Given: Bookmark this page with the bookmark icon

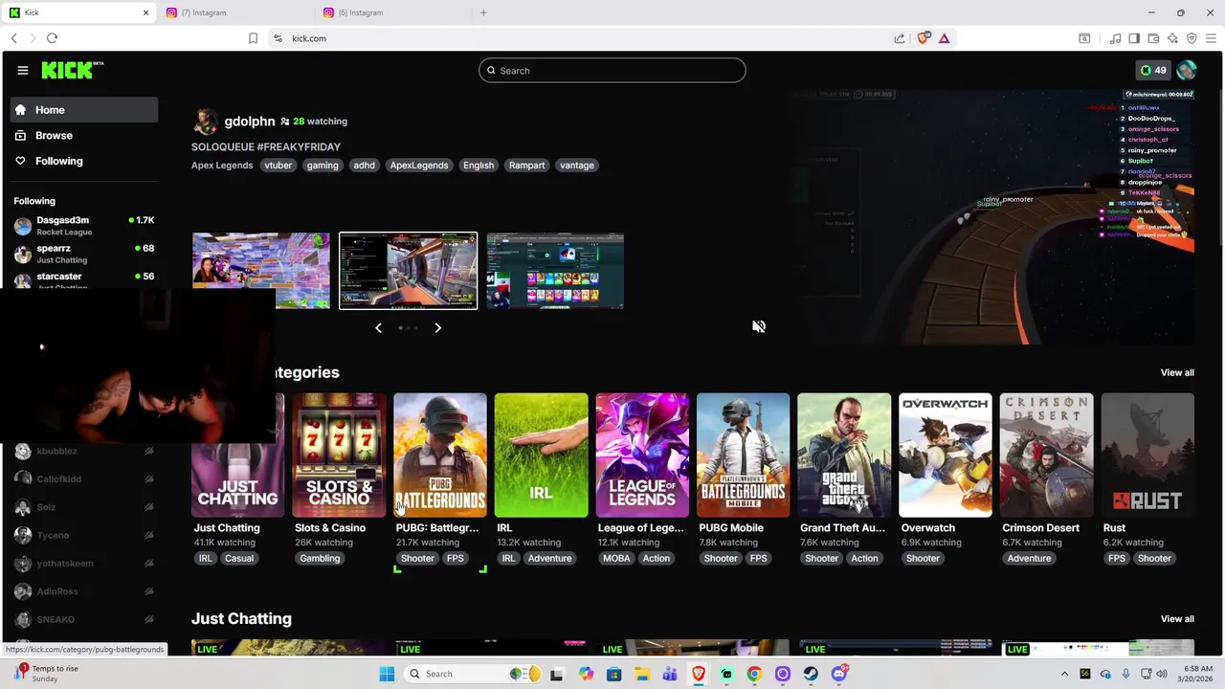Looking at the screenshot, I should (x=253, y=38).
